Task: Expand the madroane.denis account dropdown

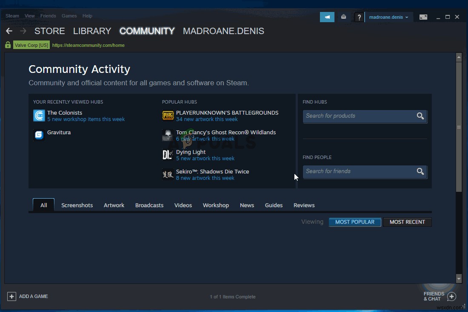Action: pos(388,17)
